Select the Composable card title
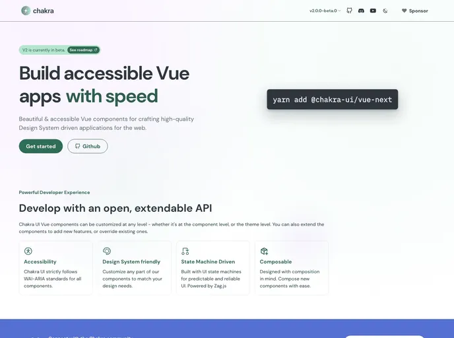454x338 pixels. [276, 262]
